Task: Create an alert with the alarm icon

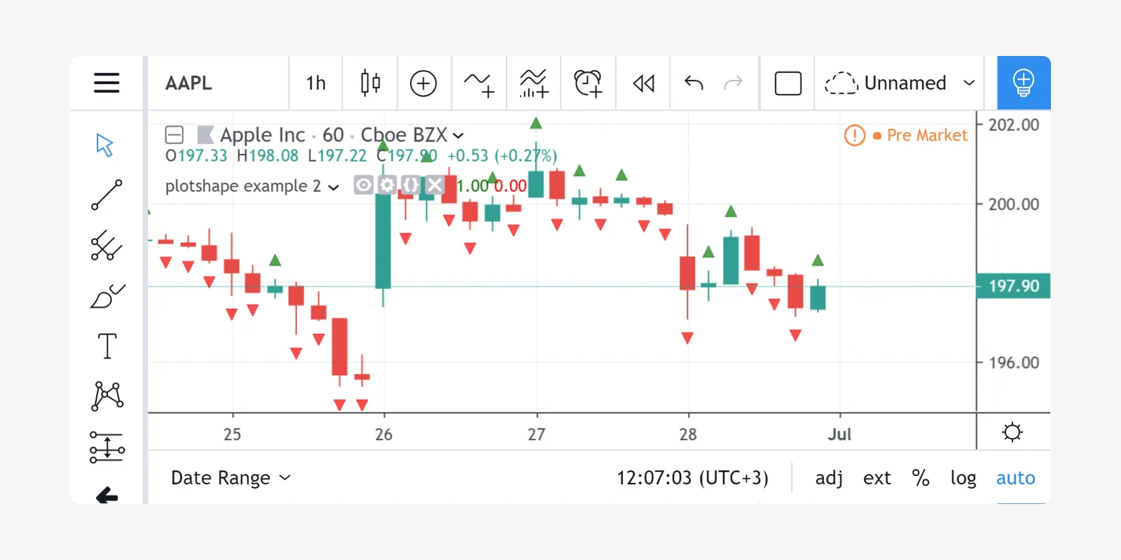Action: [x=588, y=83]
